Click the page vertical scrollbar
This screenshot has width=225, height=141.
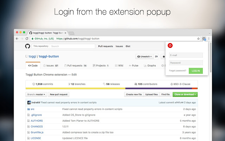coord(211,57)
